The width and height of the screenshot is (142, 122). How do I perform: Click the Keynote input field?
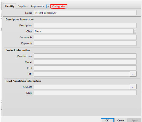(x=82, y=87)
